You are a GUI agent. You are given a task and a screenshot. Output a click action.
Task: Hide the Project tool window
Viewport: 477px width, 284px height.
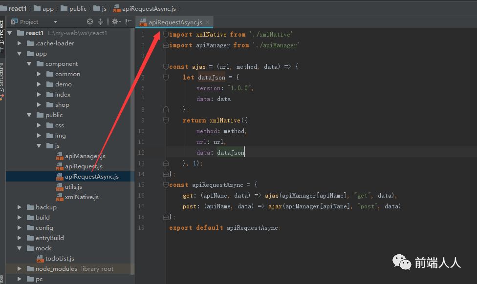coord(128,21)
